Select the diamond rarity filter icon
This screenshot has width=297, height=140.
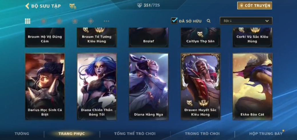click(91, 21)
